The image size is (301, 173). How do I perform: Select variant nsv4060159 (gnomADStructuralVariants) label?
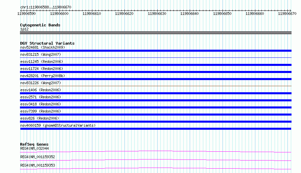point(58,125)
